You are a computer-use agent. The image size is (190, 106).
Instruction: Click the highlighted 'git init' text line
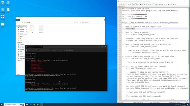131,29
